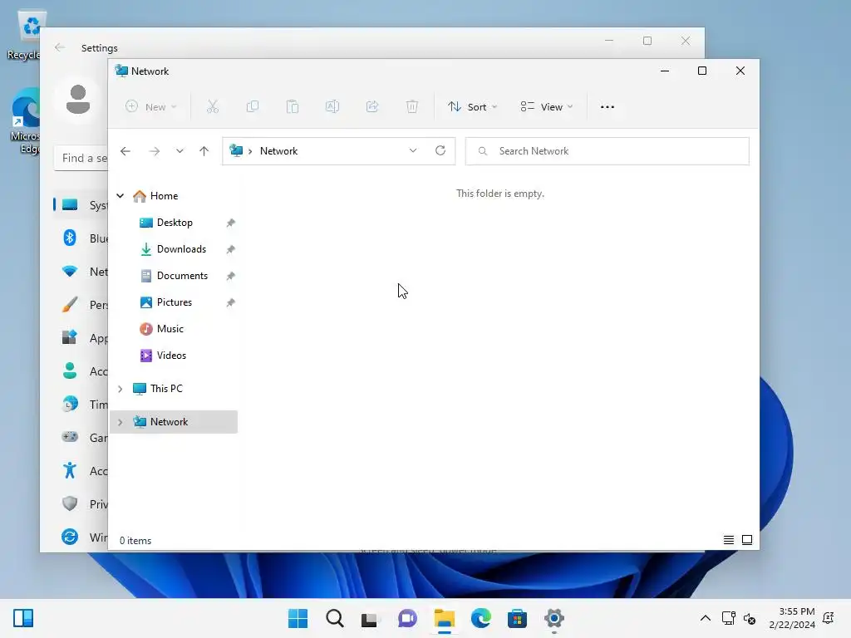Open the See more ellipsis menu
The width and height of the screenshot is (851, 638).
coord(608,107)
